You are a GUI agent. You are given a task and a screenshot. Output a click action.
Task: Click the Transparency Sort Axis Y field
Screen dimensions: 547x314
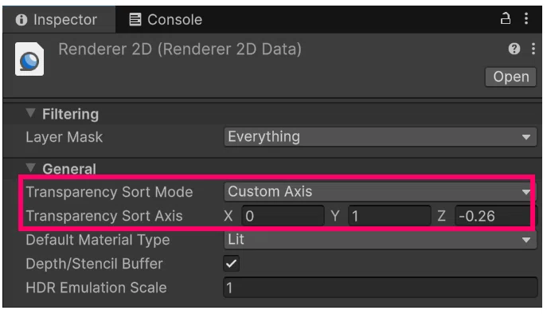[389, 216]
